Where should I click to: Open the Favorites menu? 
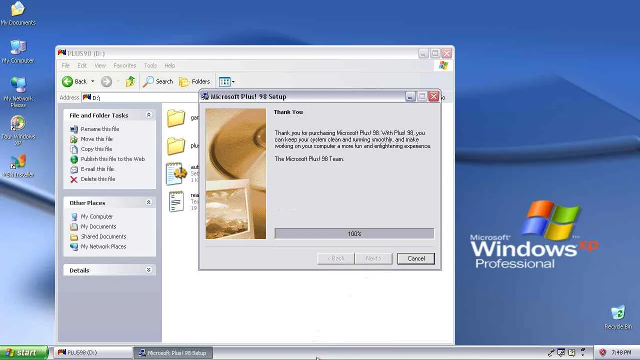pos(124,65)
